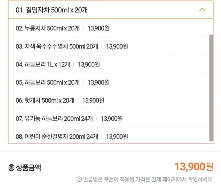Click the price on the 유기농 하늘보리 row
The height and width of the screenshot is (188, 221).
112,118
